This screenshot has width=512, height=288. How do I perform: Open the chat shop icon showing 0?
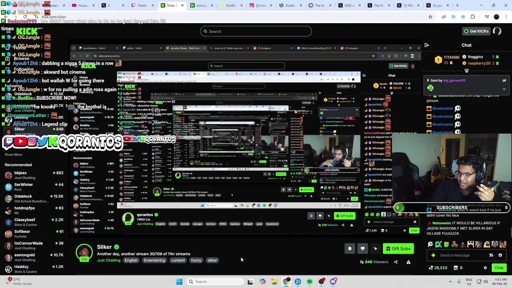[x=458, y=268]
